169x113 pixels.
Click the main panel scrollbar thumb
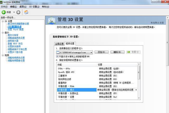[167, 43]
